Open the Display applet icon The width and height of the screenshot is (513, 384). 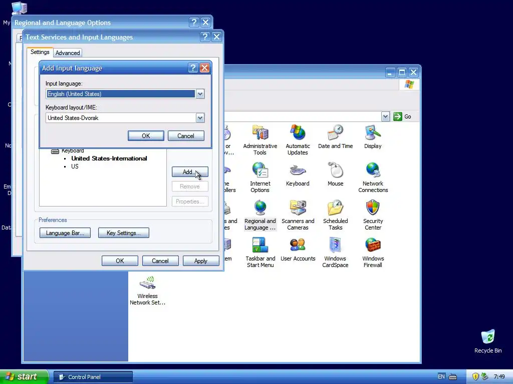point(373,136)
